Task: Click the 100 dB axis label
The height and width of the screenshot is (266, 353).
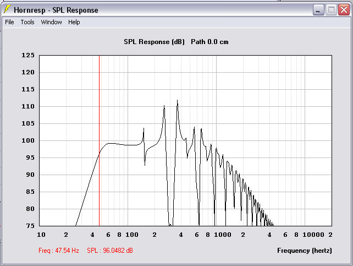Action: click(x=28, y=140)
